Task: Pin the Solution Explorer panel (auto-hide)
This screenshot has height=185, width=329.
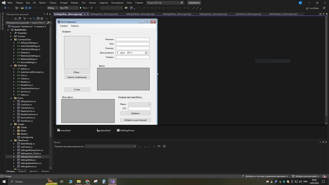Action: [x=47, y=14]
